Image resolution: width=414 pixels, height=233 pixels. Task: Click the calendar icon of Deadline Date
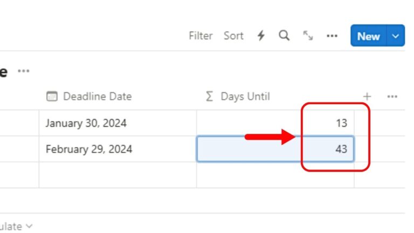pos(52,96)
